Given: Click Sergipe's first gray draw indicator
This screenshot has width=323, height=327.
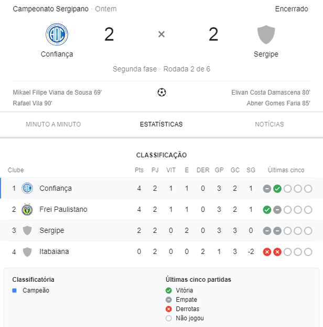Looking at the screenshot, I should pyautogui.click(x=267, y=231).
